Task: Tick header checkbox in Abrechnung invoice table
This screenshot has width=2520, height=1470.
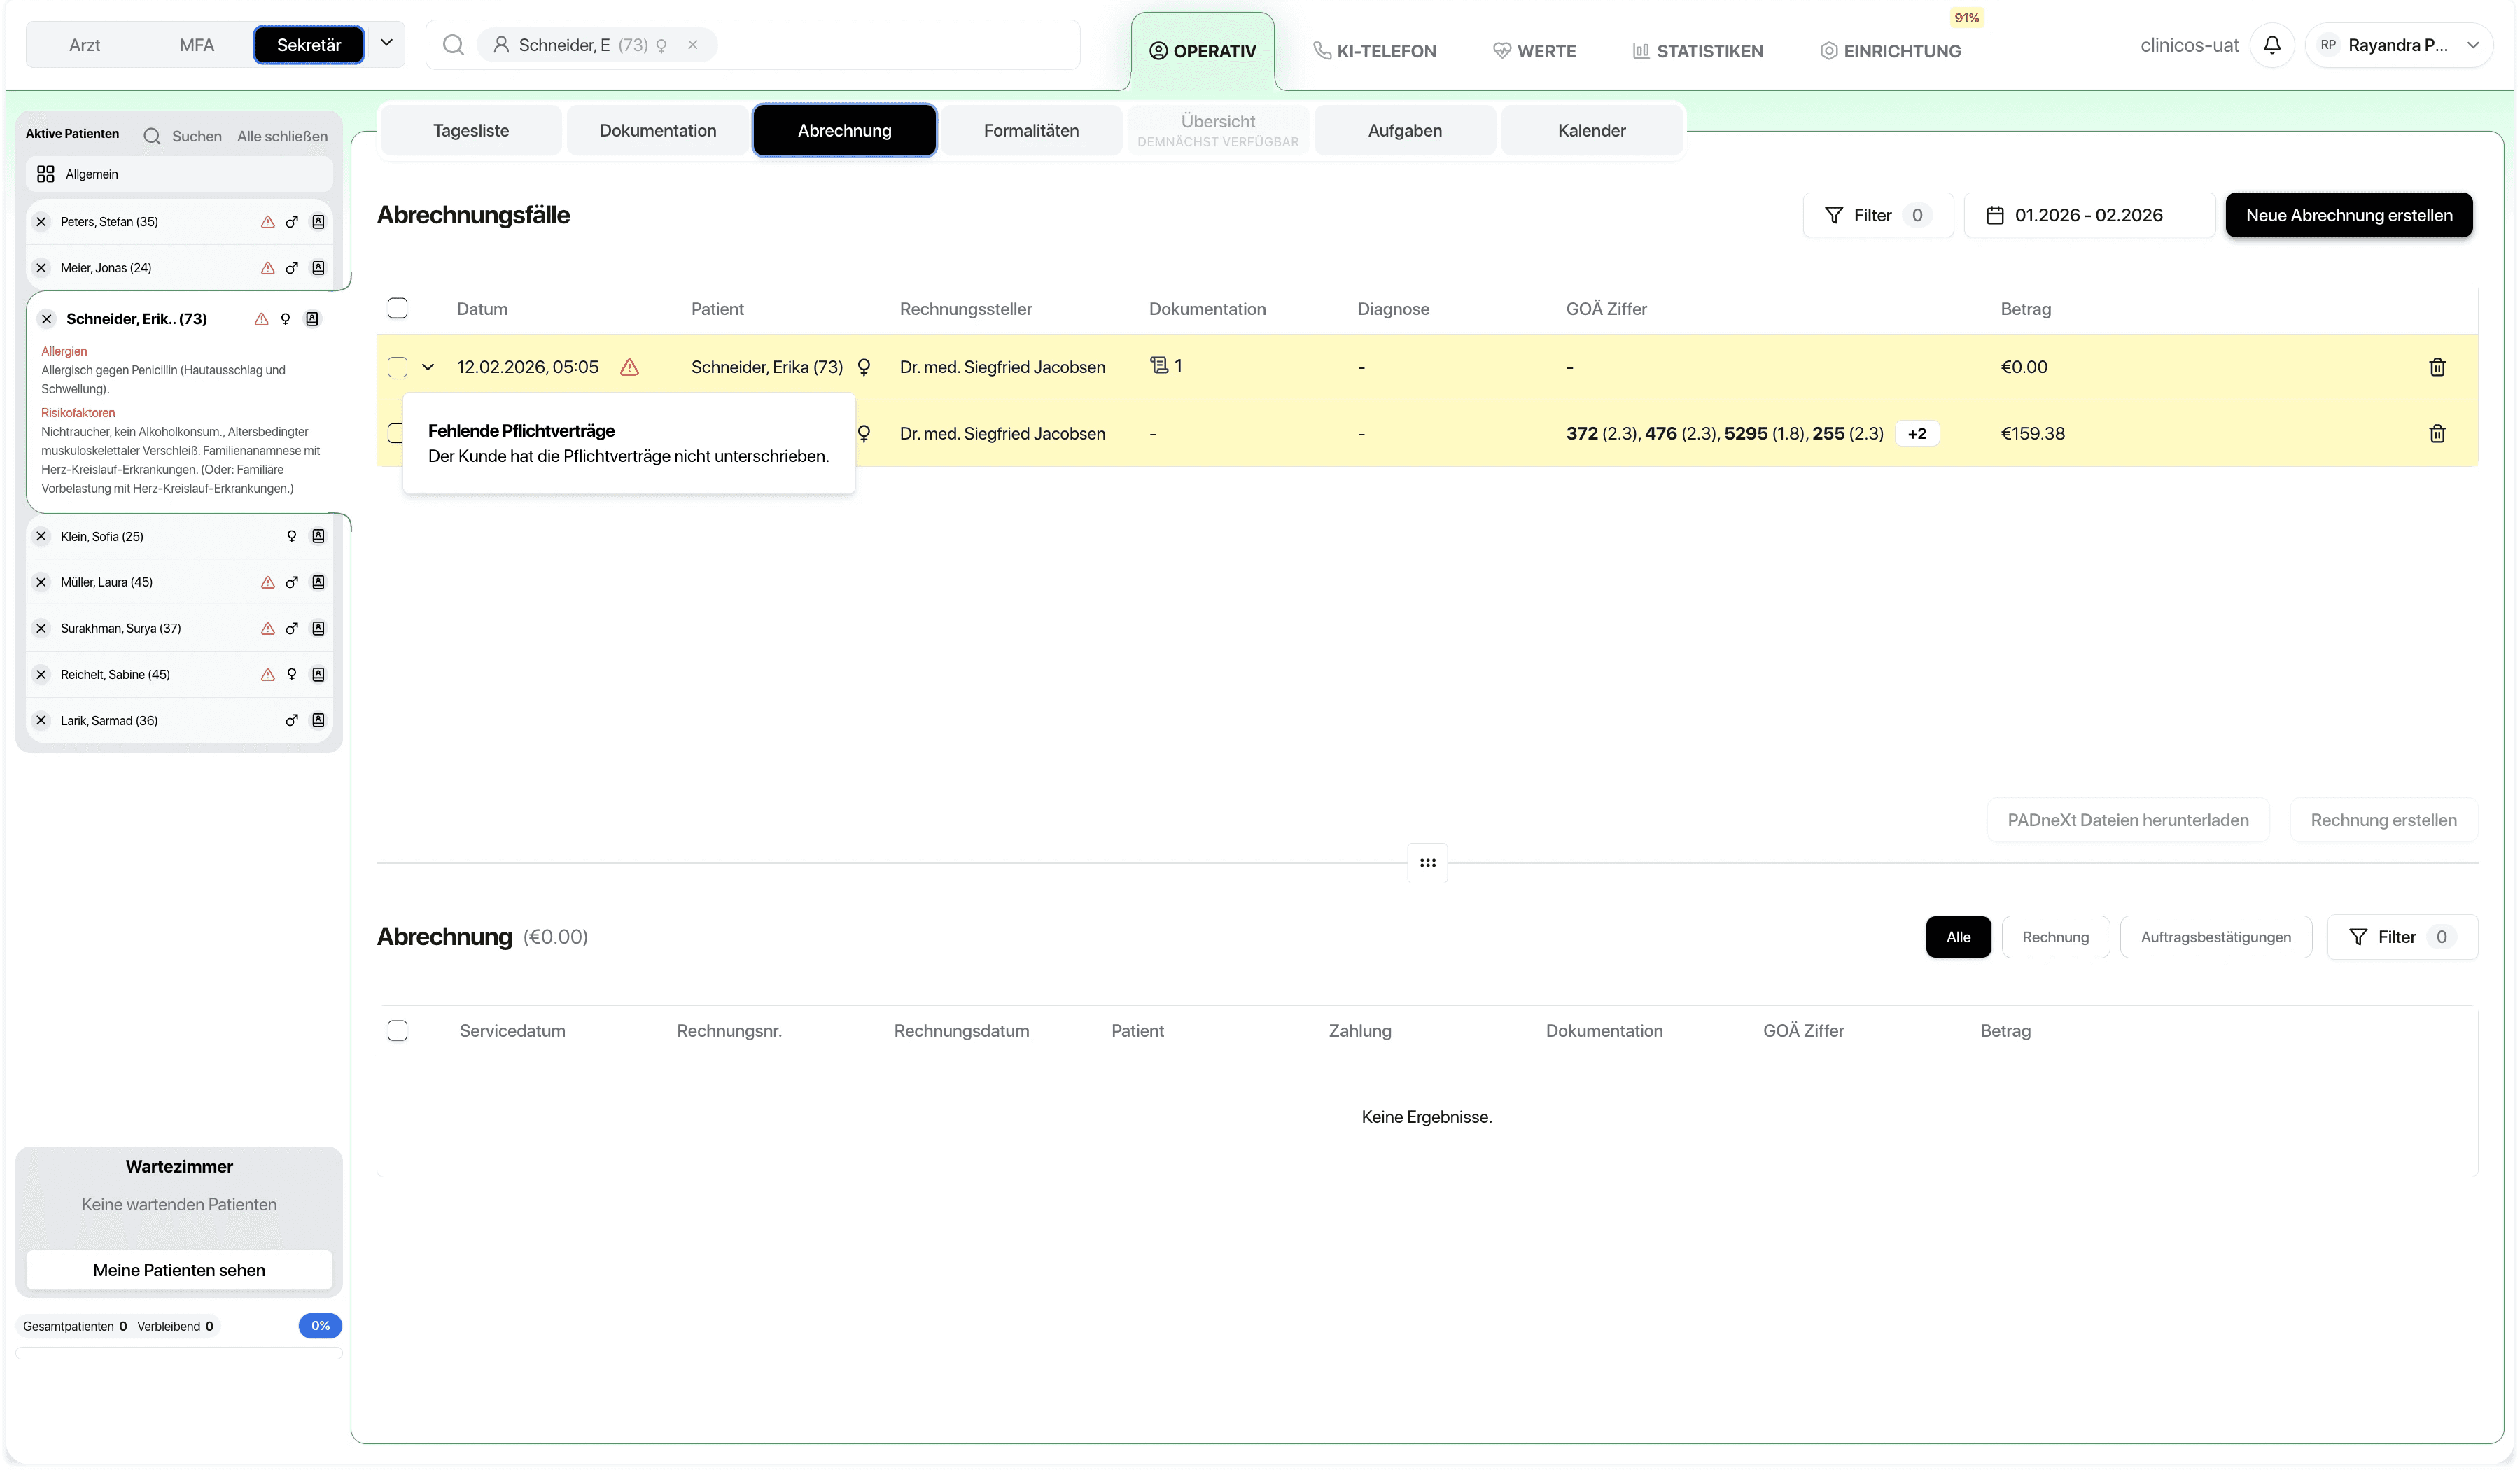Action: (397, 1030)
